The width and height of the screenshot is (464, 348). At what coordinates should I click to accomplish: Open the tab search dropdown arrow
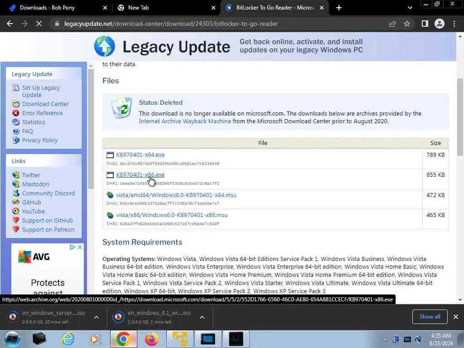(x=410, y=8)
